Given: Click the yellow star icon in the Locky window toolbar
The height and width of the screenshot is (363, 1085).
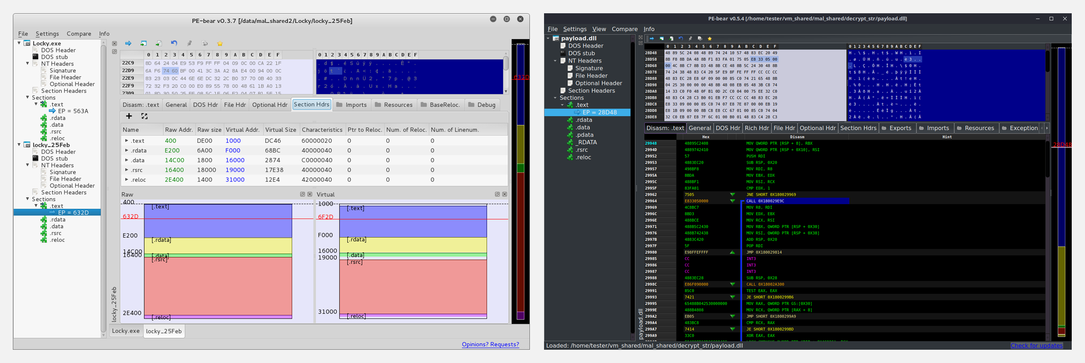Looking at the screenshot, I should [x=220, y=43].
